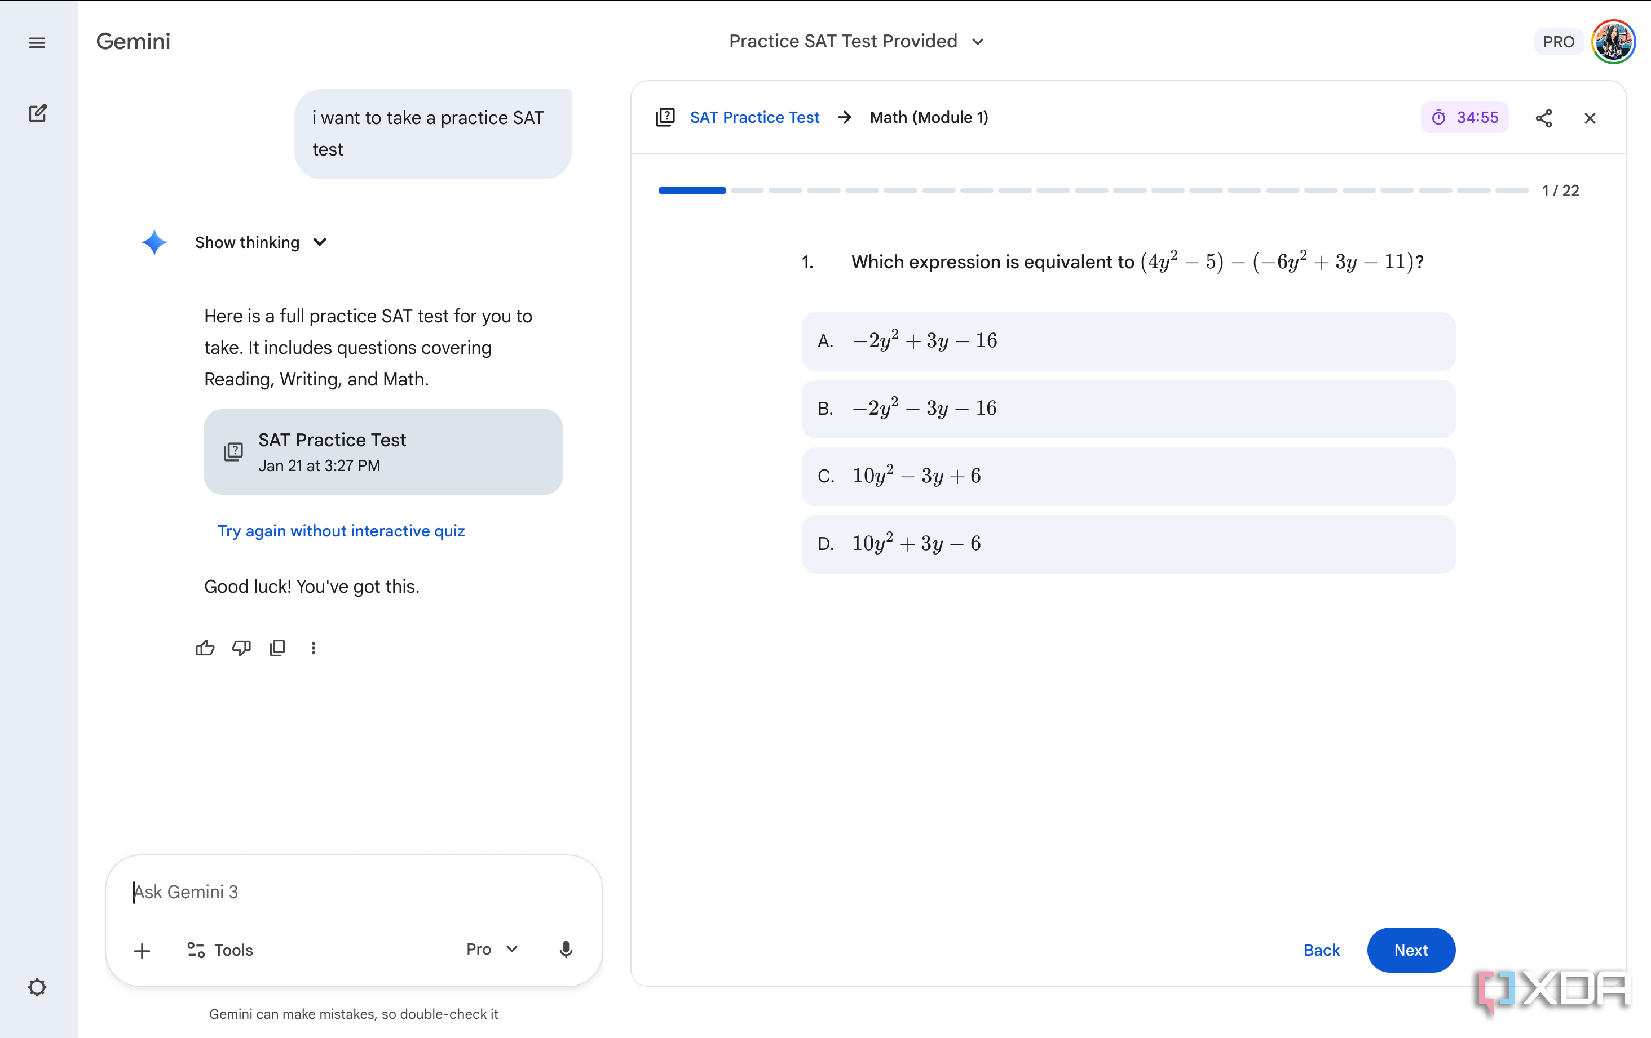
Task: Open the hamburger main menu
Action: point(37,42)
